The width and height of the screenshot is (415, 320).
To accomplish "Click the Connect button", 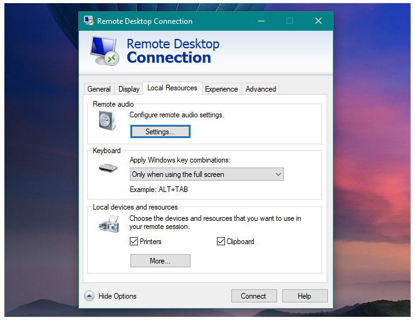I will pyautogui.click(x=254, y=296).
